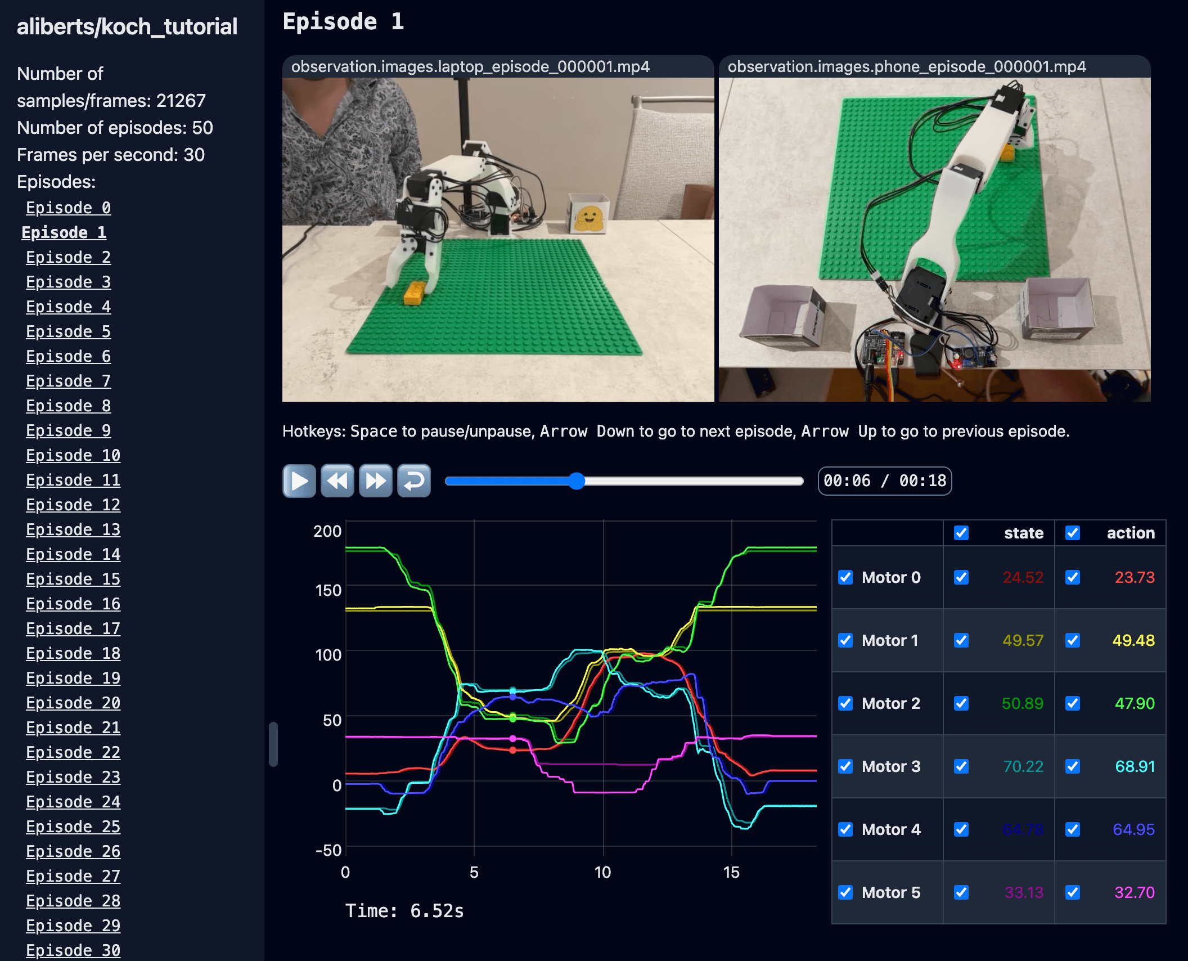Screen dimensions: 1188x961
Task: Toggle Motor 2 state checkbox
Action: click(961, 703)
